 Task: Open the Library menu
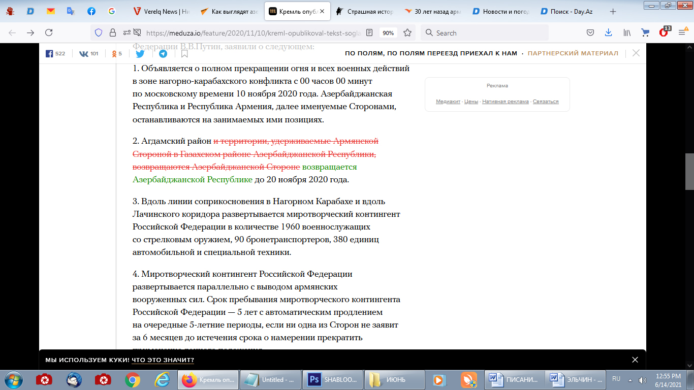[x=627, y=32]
